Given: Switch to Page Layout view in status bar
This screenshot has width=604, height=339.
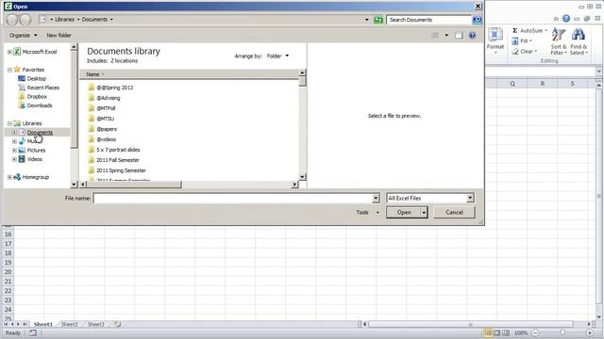Looking at the screenshot, I should 497,332.
